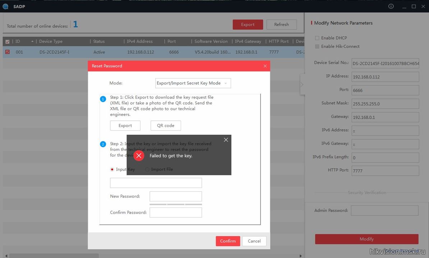This screenshot has height=258, width=429.
Task: Click the Refresh button
Action: pyautogui.click(x=282, y=24)
